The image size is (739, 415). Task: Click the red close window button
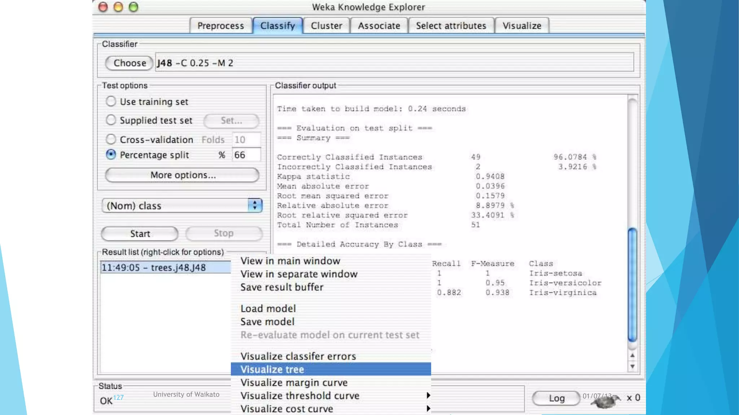point(103,7)
